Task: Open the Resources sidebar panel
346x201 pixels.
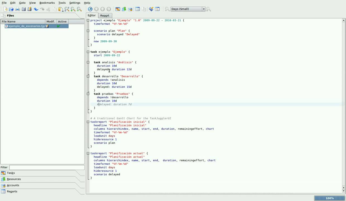Action: pos(14,179)
